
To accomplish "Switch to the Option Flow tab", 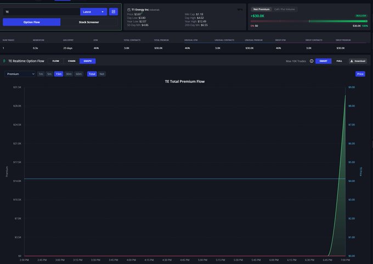I will (x=32, y=22).
